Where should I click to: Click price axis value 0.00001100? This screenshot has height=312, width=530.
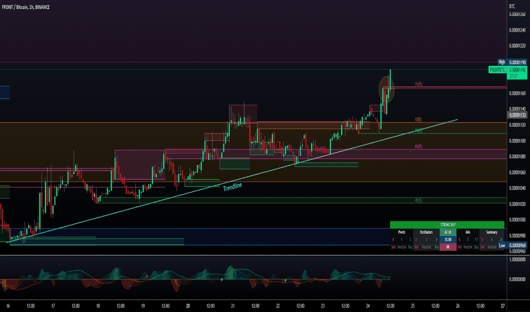(517, 141)
